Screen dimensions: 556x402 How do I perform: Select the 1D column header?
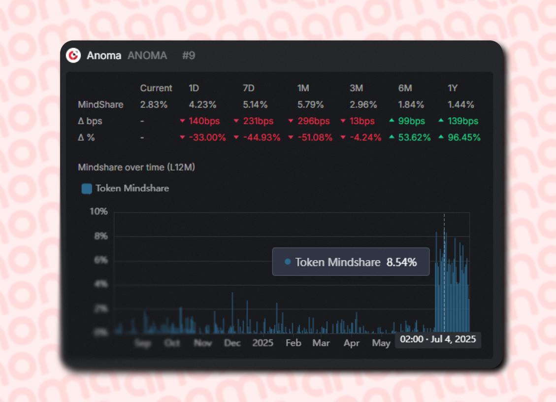[x=194, y=88]
